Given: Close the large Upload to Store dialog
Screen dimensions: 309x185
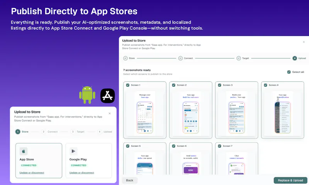Looking at the screenshot, I should coord(304,42).
